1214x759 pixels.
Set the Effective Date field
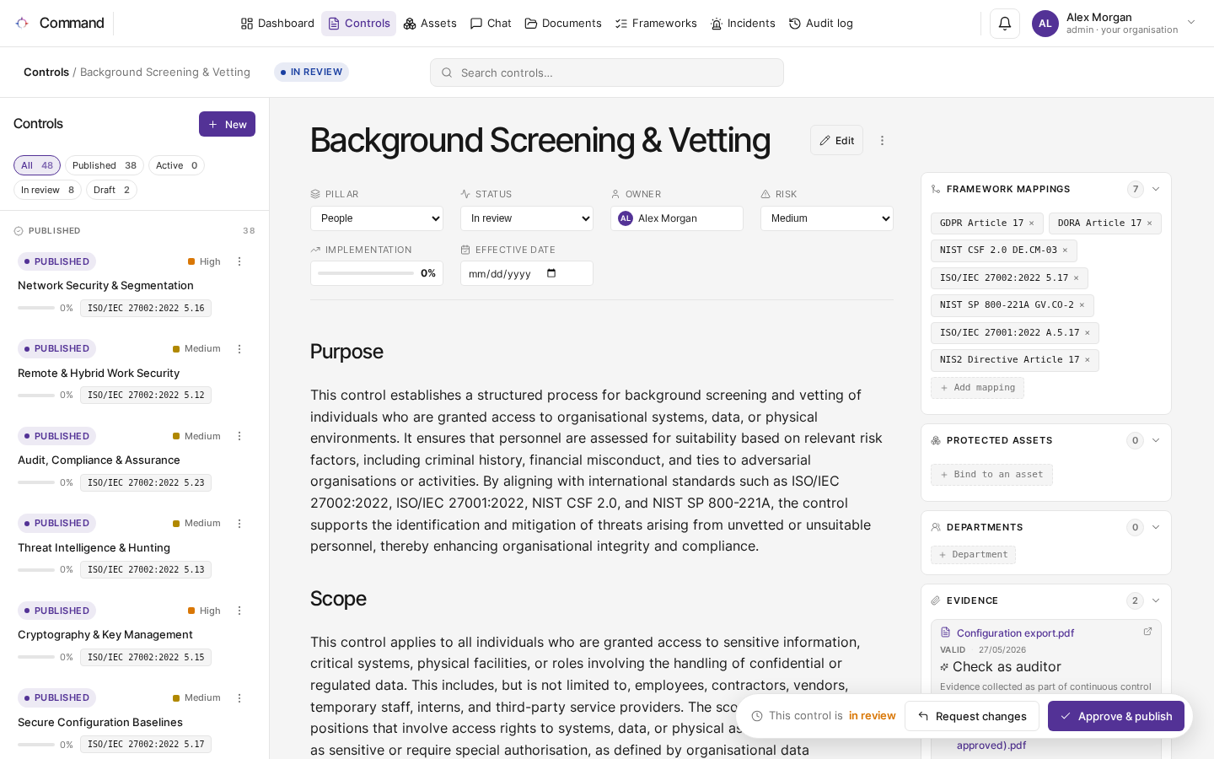(527, 273)
